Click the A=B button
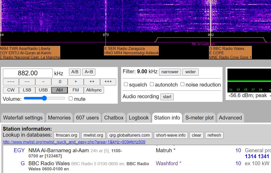The image size is (271, 173). tap(89, 72)
